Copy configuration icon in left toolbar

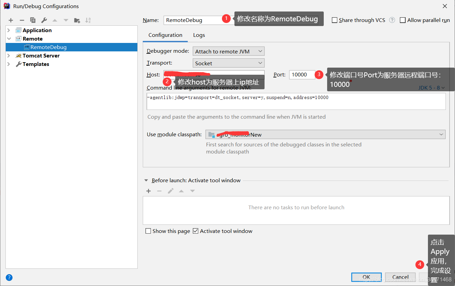(x=33, y=20)
